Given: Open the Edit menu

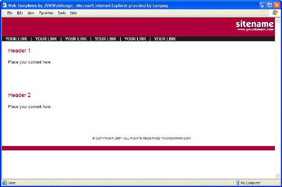Looking at the screenshot, I should [20, 13].
